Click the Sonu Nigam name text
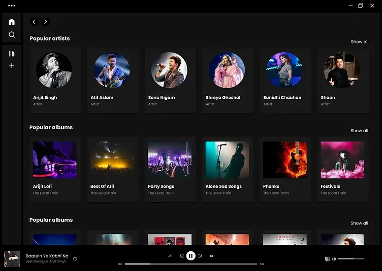 pos(162,97)
